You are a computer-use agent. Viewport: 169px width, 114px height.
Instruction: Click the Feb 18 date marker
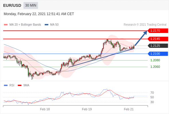[45, 109]
